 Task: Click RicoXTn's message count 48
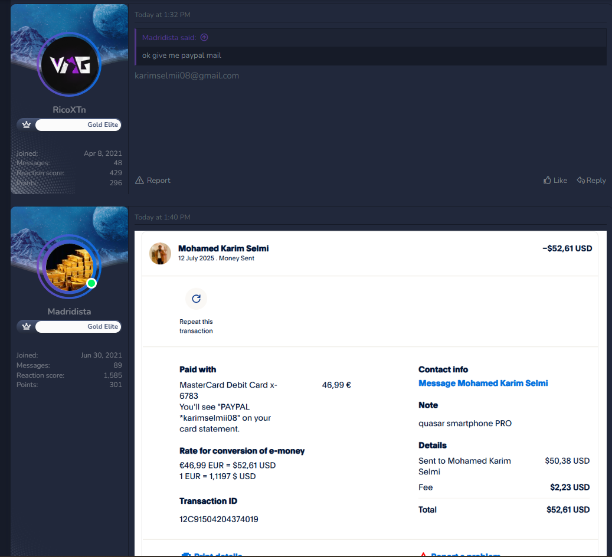pos(117,163)
